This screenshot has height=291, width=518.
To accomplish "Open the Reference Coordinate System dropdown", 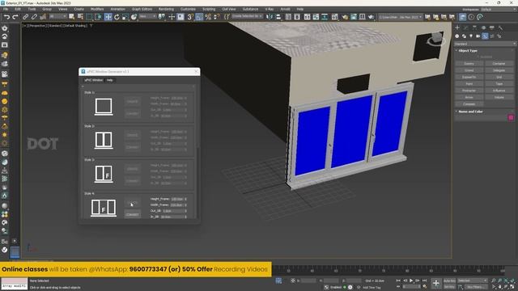I will (x=147, y=16).
